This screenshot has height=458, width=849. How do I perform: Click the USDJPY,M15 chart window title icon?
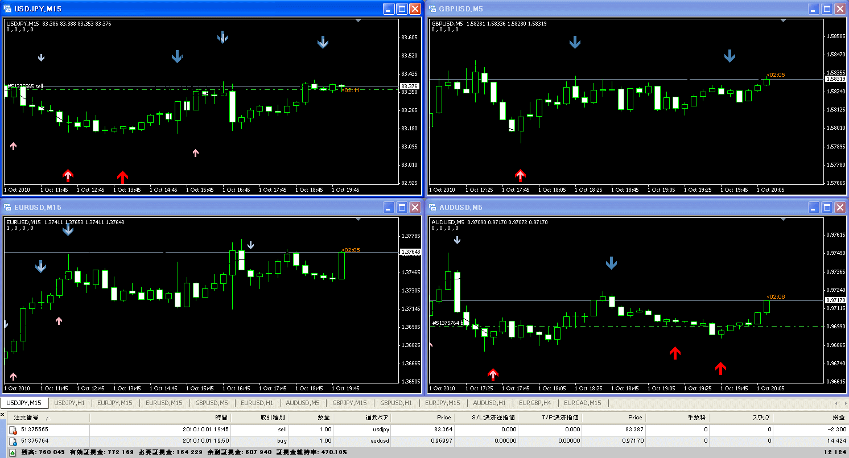8,9
